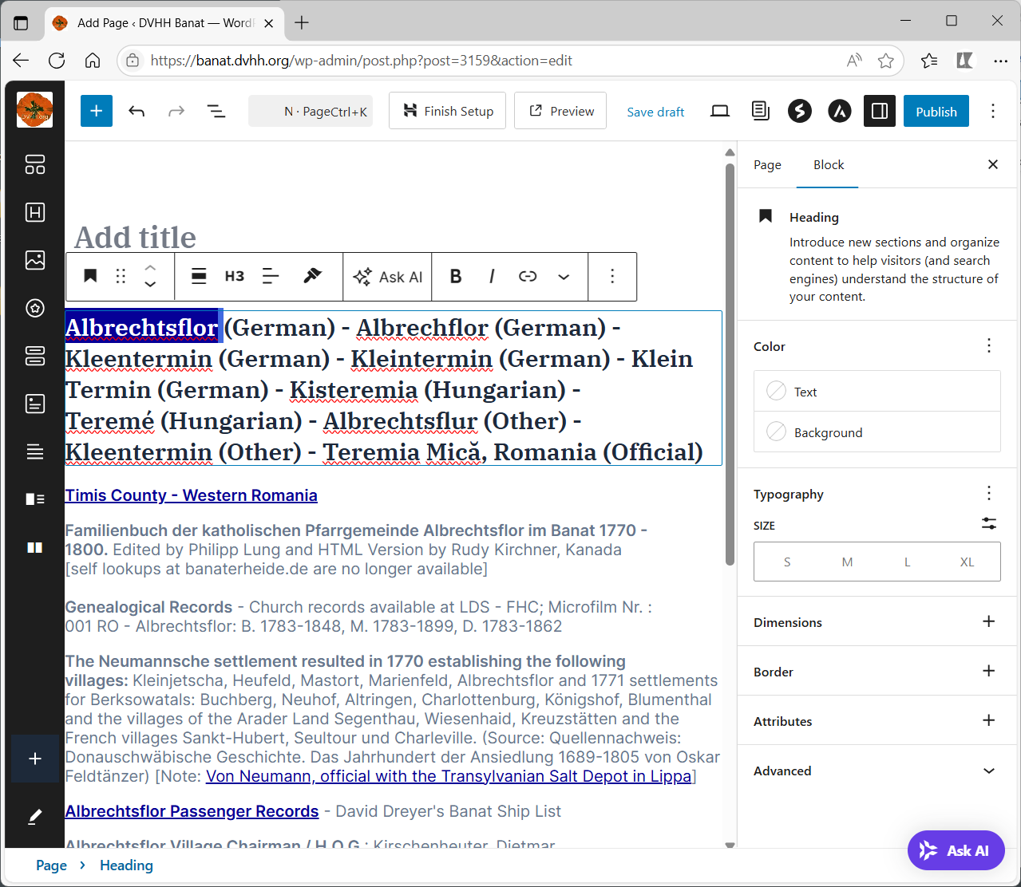Toggle bold formatting
The height and width of the screenshot is (887, 1021).
[456, 276]
